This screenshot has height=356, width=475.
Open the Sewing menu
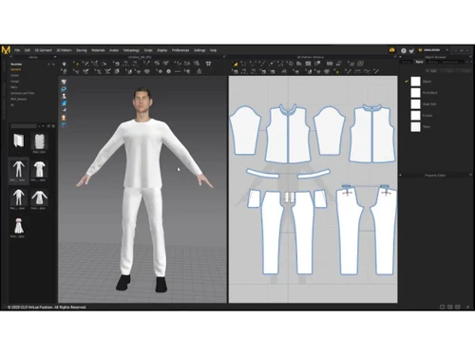(x=82, y=50)
